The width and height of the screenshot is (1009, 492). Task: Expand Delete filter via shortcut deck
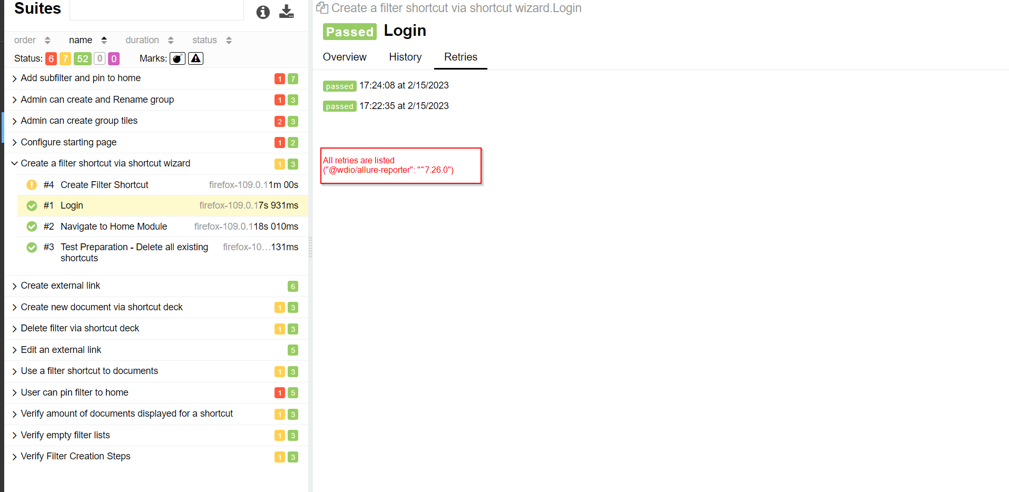pos(156,329)
